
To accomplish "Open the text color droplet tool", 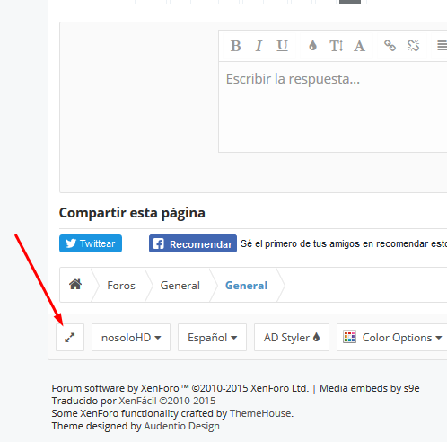I will 312,46.
